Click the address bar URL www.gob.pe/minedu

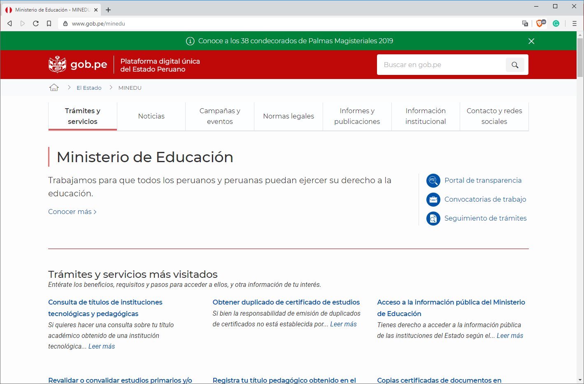pyautogui.click(x=98, y=23)
